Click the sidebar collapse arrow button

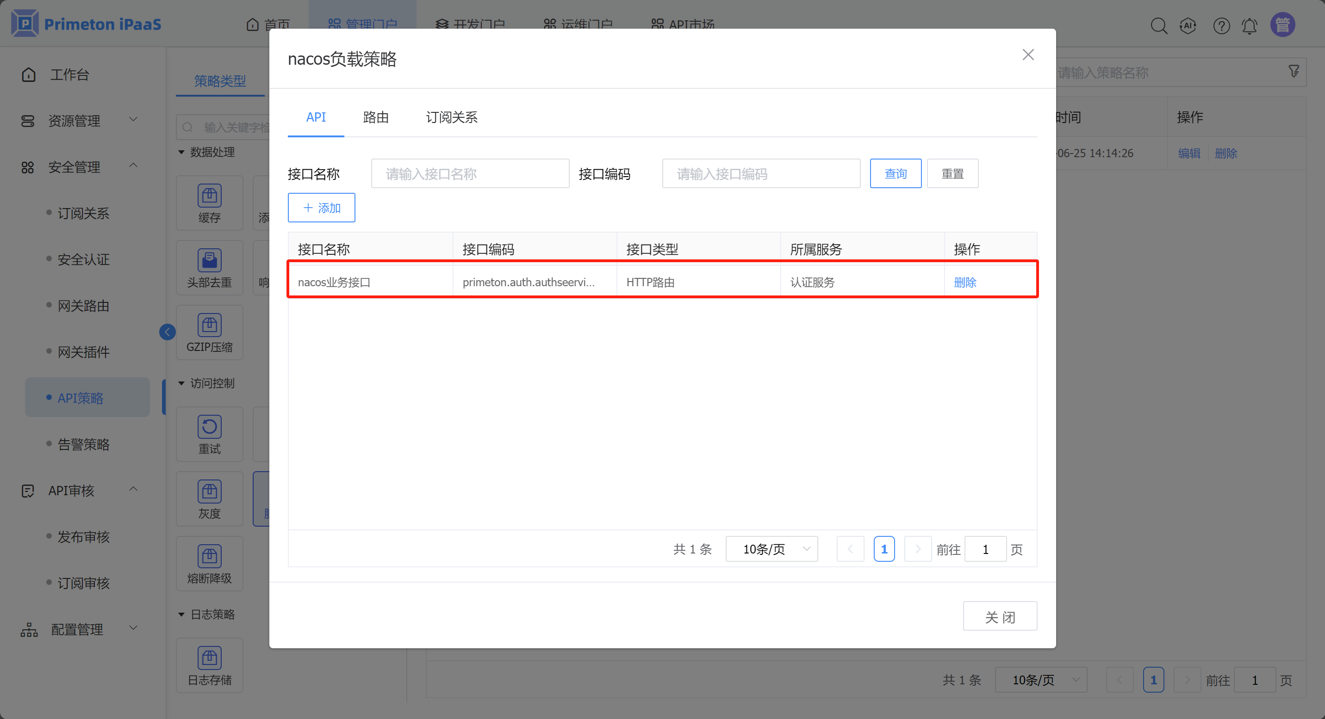[x=167, y=332]
